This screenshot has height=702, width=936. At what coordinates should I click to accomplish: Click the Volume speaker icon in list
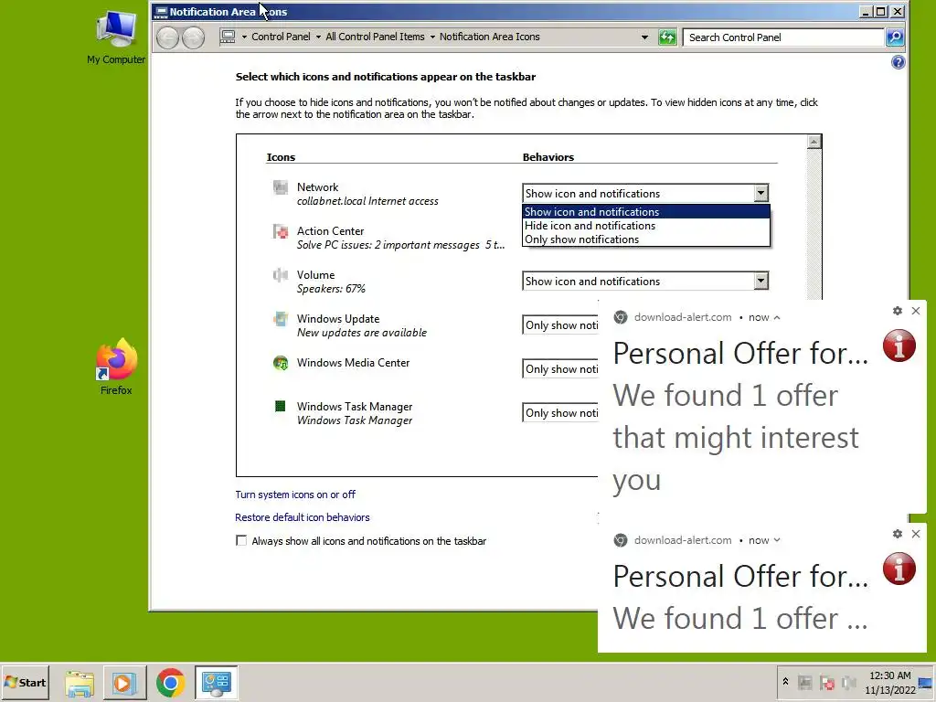pos(280,274)
